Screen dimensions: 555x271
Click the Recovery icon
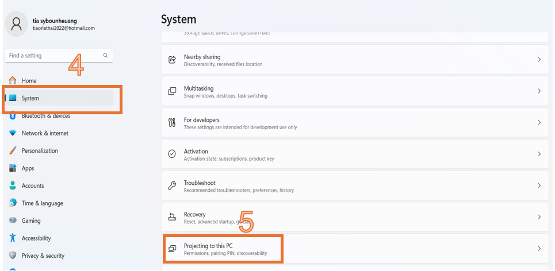click(172, 217)
